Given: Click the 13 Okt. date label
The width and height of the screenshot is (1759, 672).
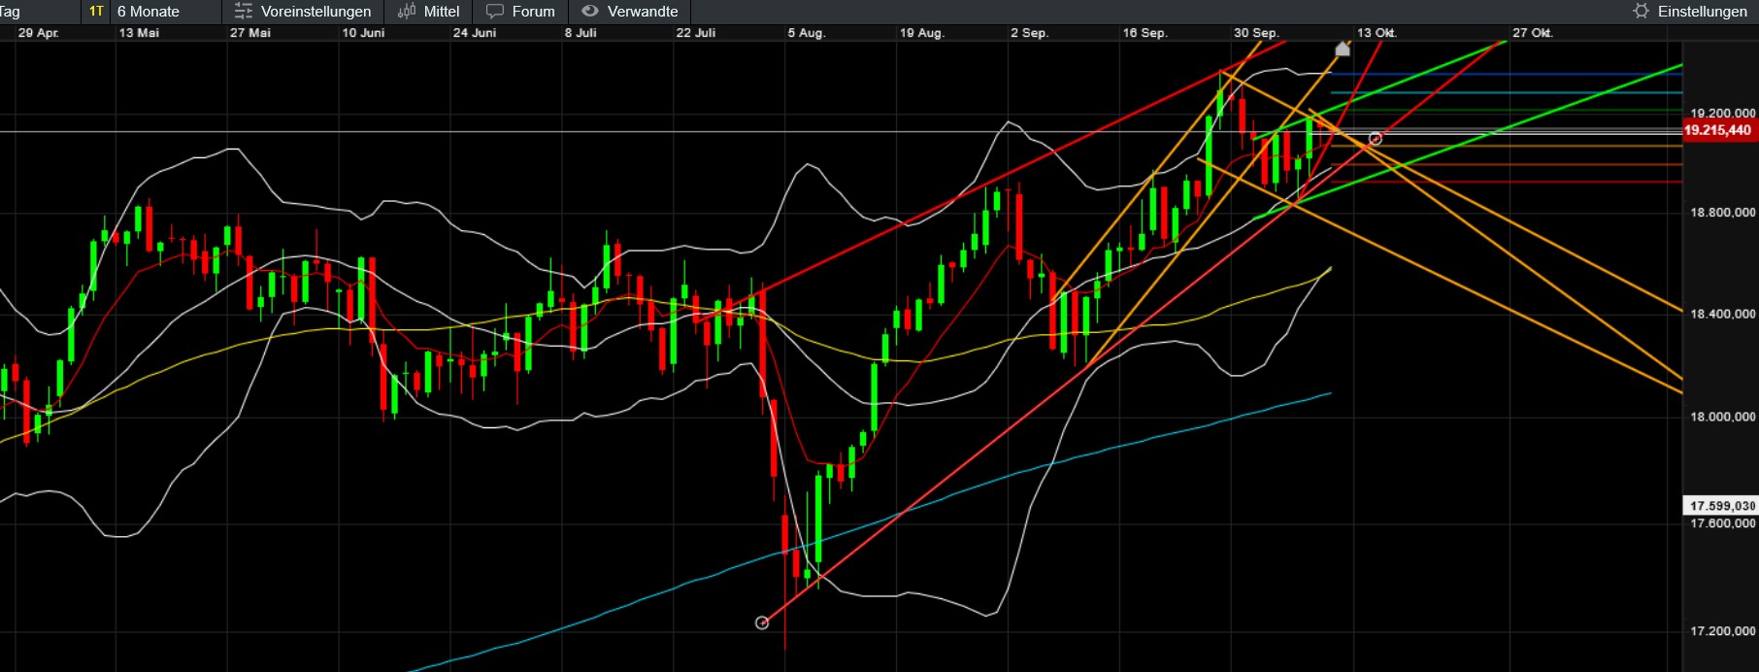Looking at the screenshot, I should 1377,33.
